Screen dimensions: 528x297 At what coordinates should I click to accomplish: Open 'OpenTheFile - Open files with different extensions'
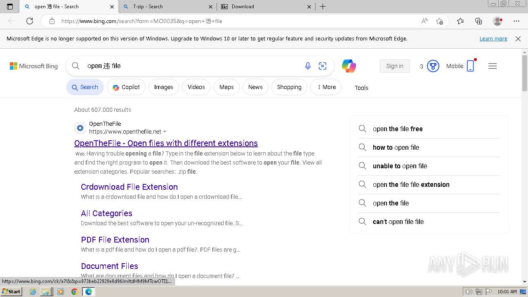click(166, 143)
